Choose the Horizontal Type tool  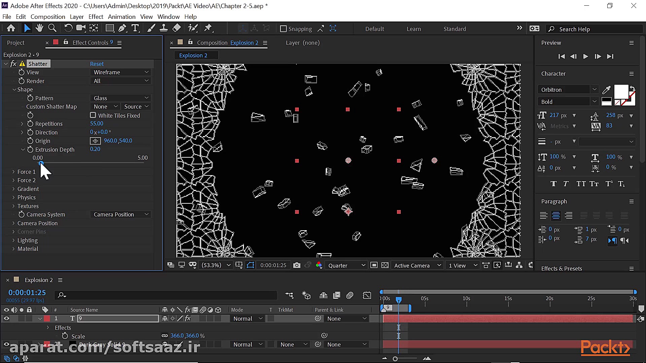tap(135, 28)
